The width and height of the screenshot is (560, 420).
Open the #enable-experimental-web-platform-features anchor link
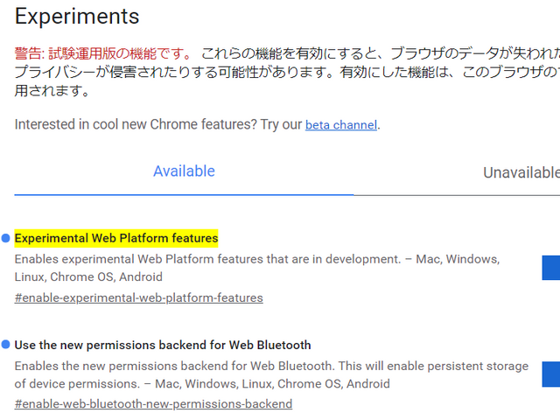138,297
